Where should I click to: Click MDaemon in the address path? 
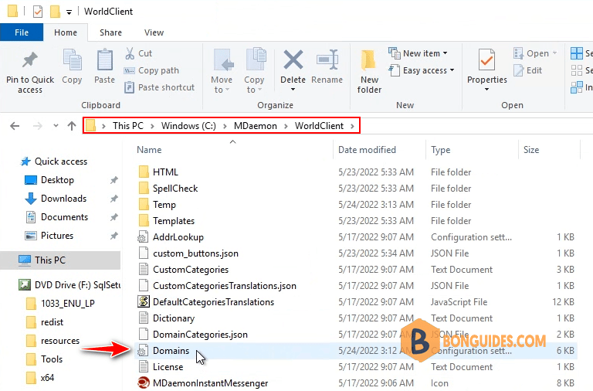[x=256, y=126]
